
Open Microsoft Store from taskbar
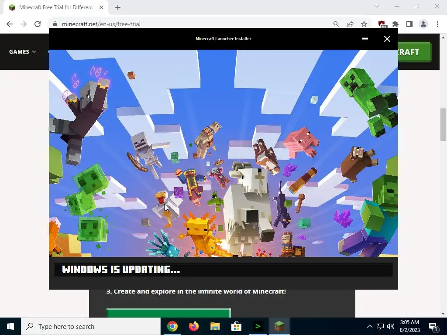[236, 326]
